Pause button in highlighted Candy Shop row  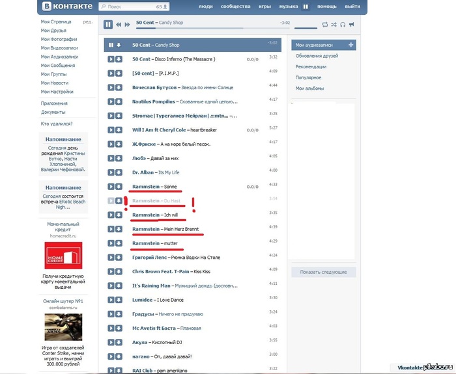coord(111,45)
